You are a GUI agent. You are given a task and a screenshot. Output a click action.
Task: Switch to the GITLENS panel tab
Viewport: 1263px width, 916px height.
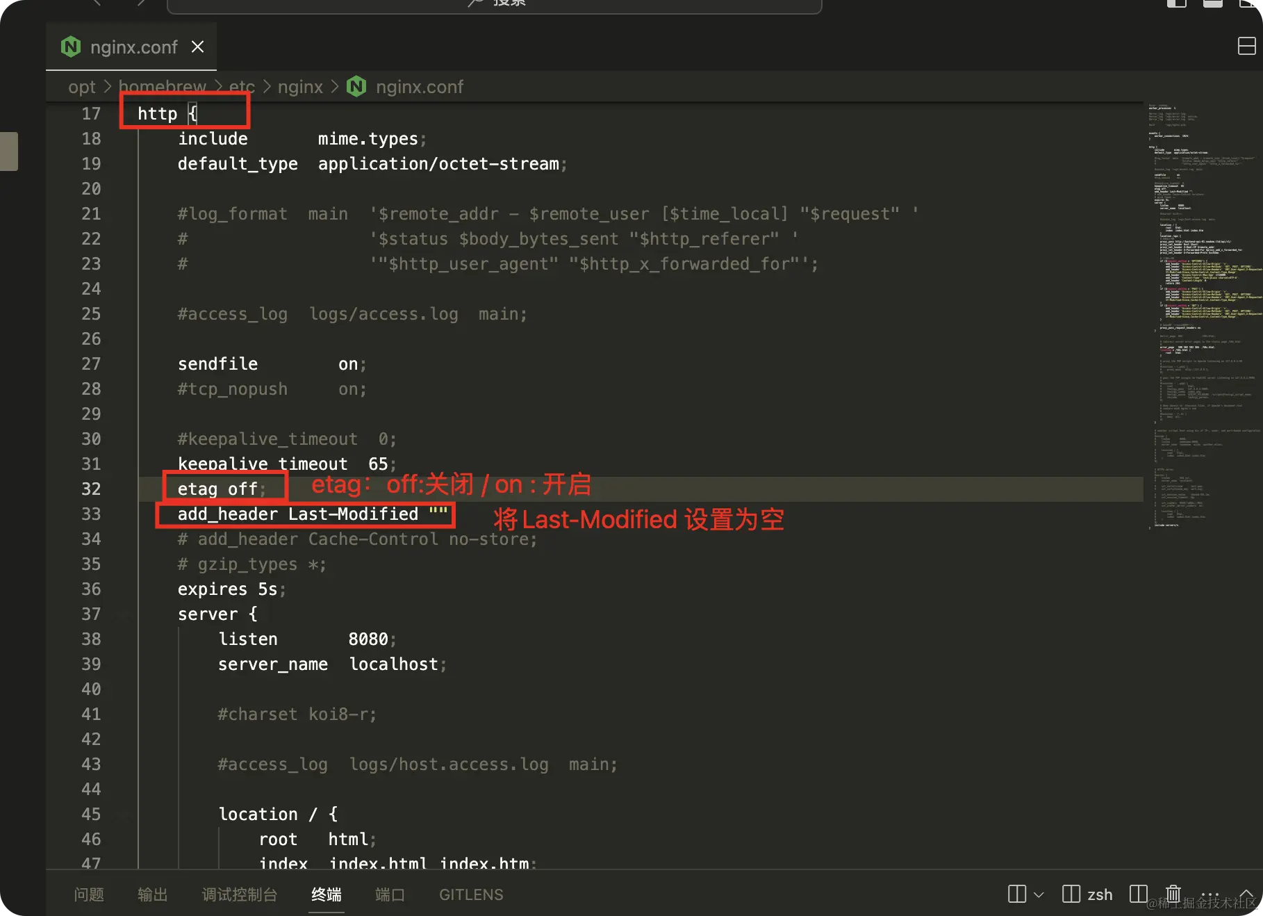tap(471, 894)
